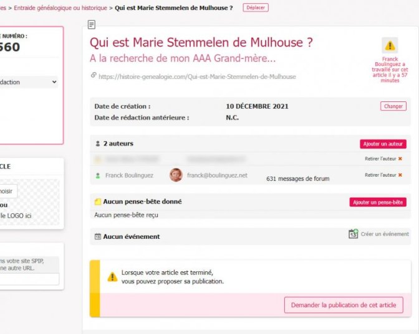Click the calendar icon for Créer un événement
The width and height of the screenshot is (419, 334).
[x=353, y=234]
